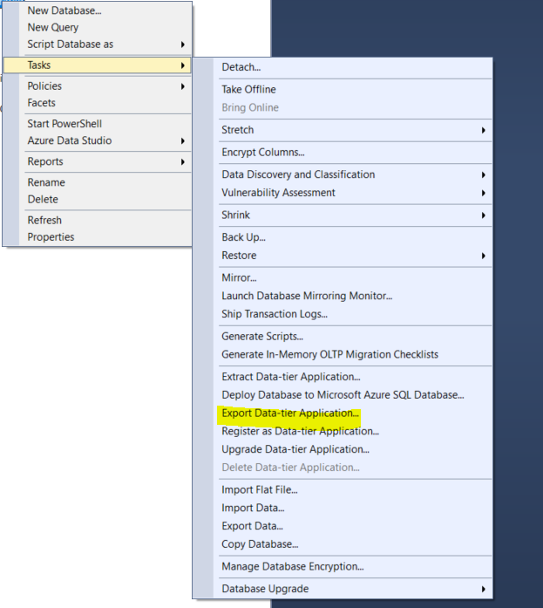The height and width of the screenshot is (608, 543).
Task: Open Data Discovery and Classification submenu
Action: click(x=343, y=174)
